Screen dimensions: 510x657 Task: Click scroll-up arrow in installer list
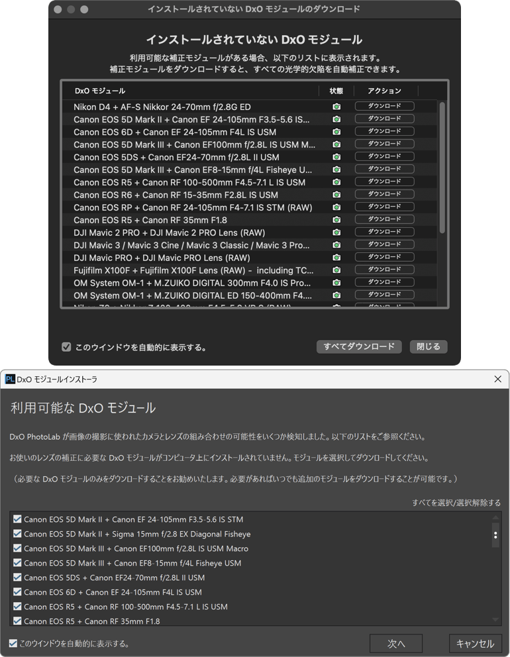click(x=495, y=517)
